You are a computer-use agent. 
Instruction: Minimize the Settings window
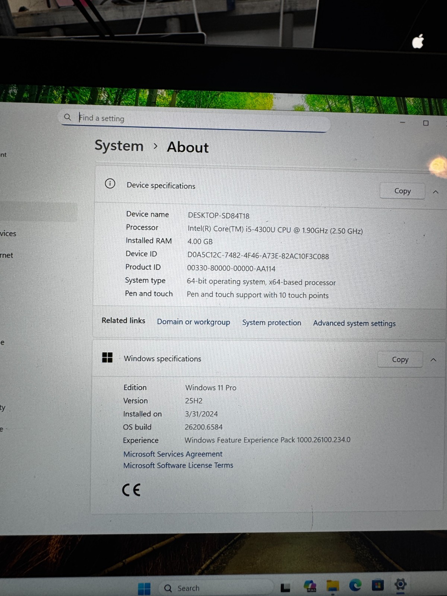[x=402, y=122]
